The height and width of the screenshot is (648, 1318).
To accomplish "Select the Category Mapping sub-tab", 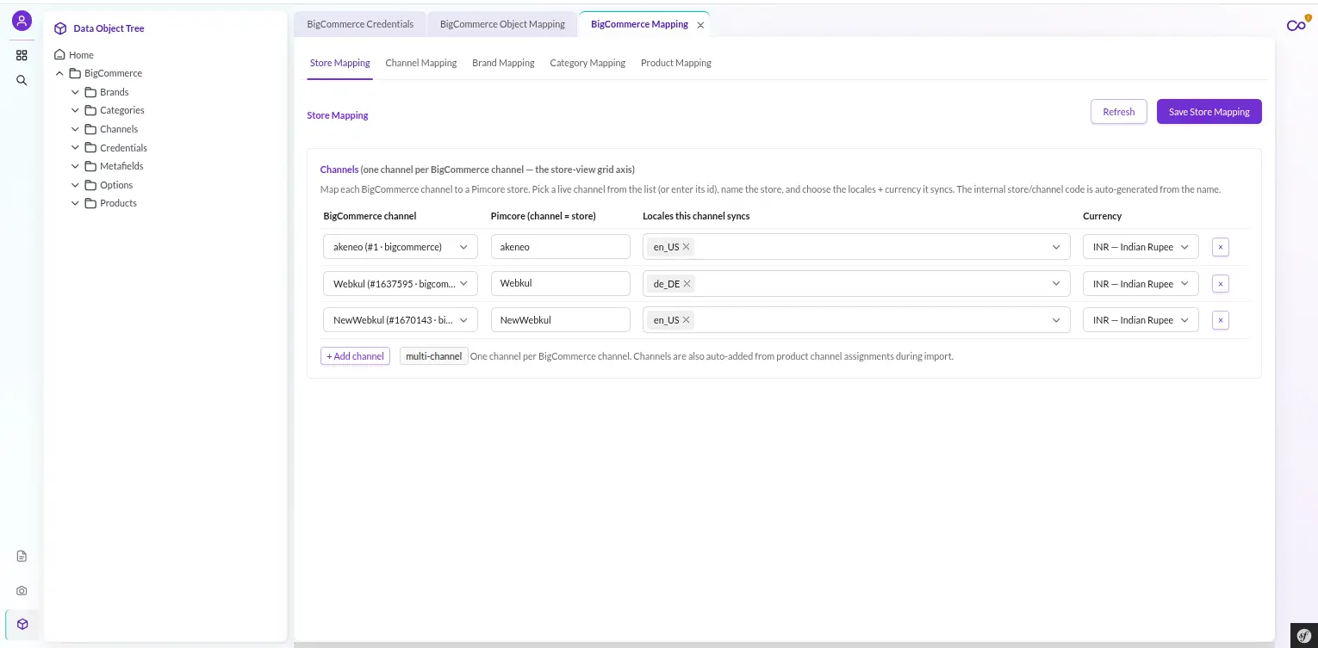I will click(x=588, y=63).
